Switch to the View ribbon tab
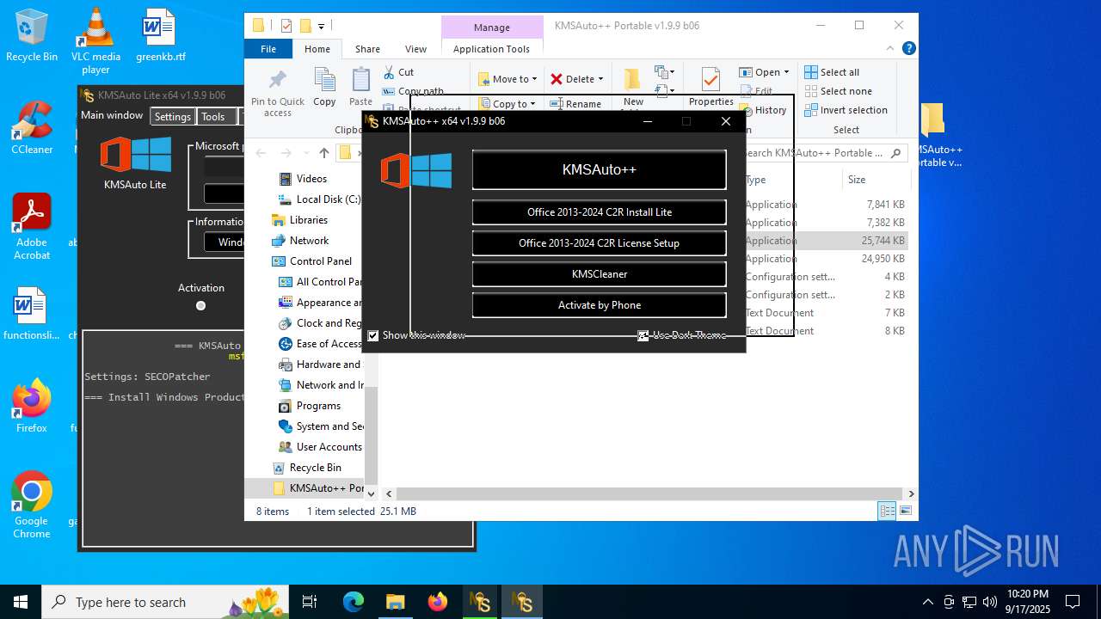 pyautogui.click(x=415, y=49)
